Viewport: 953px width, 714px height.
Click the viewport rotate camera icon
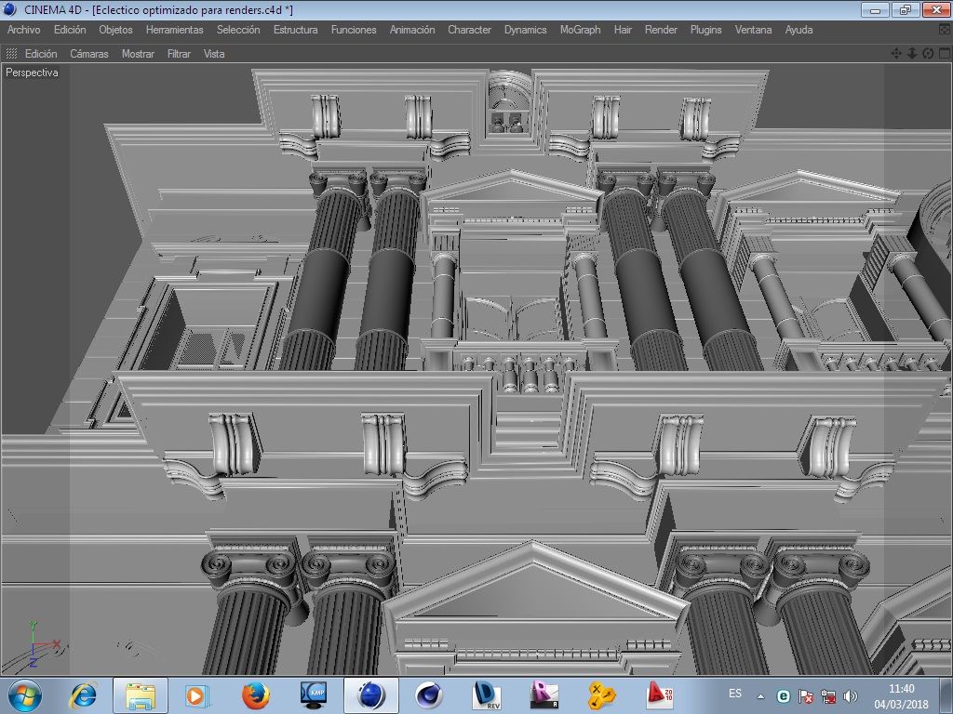pyautogui.click(x=928, y=53)
